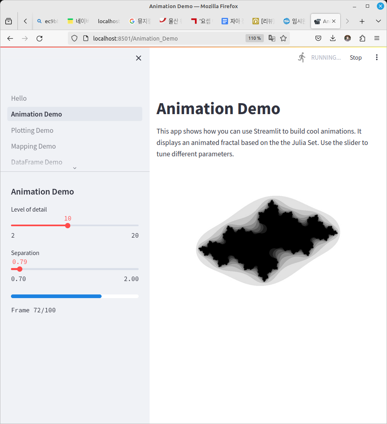Click the Julia Set fractal image
Viewport: 387px width, 424px height.
point(268,241)
